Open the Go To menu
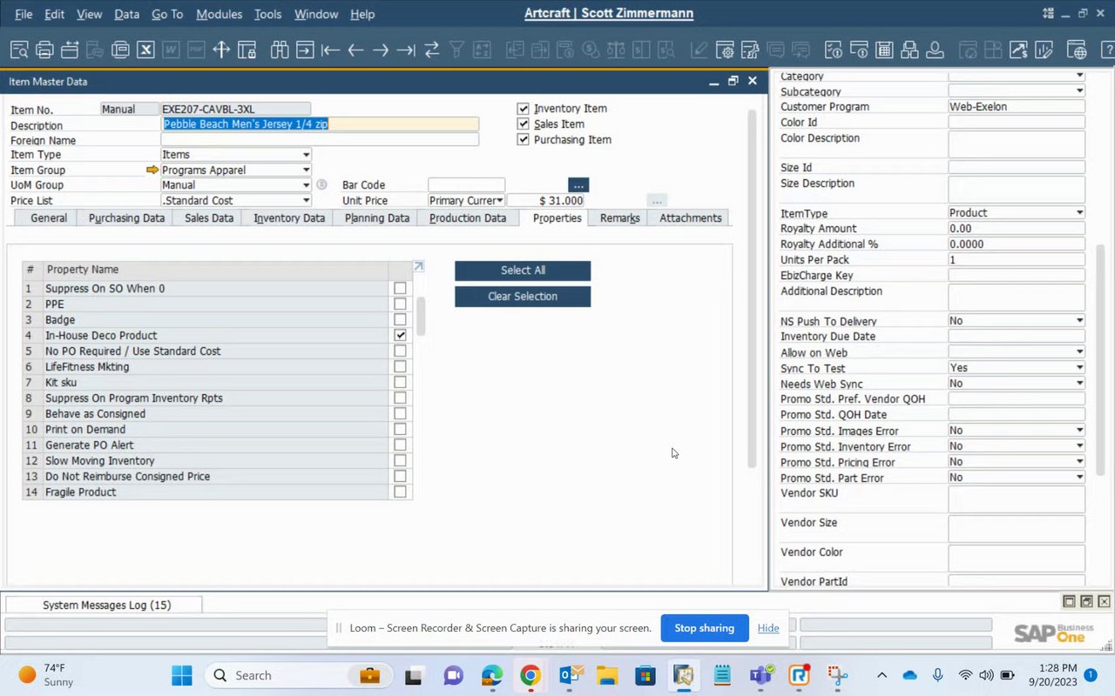This screenshot has height=696, width=1115. coord(167,14)
